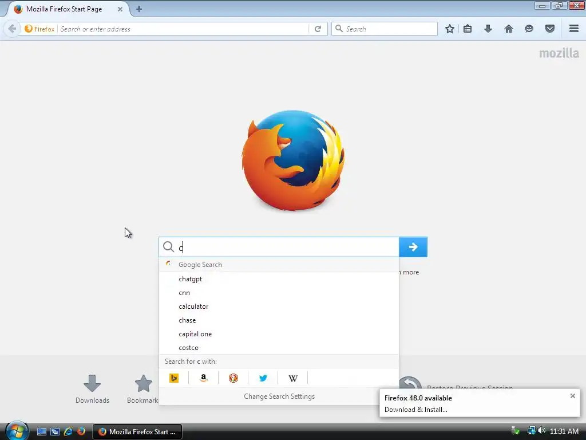Open the network tray icon
This screenshot has height=440, width=586.
[531, 431]
